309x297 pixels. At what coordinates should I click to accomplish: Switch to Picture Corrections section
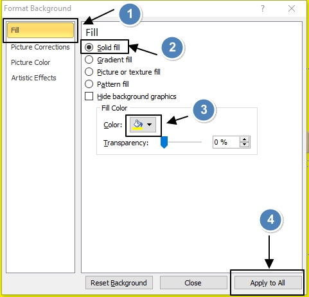coord(40,47)
